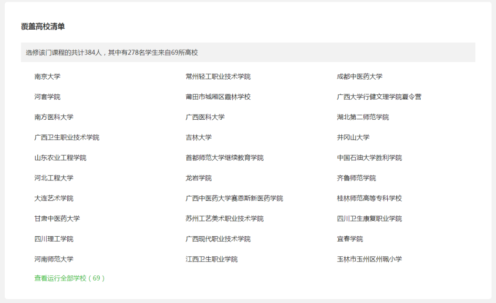Select 齐鲁师范学院

(x=357, y=178)
